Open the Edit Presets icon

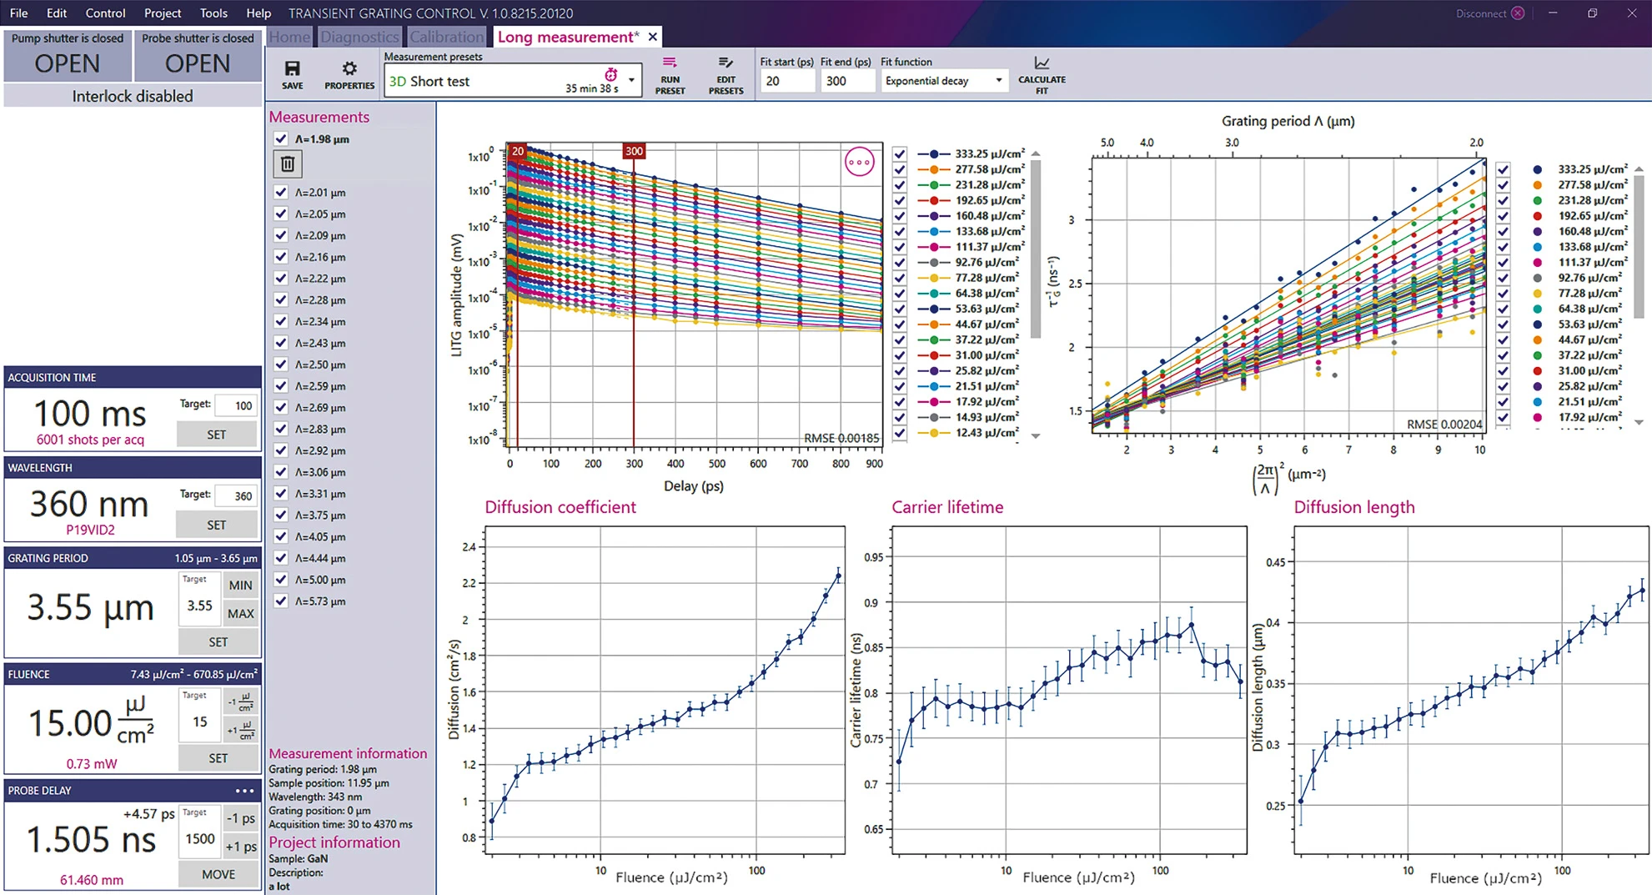click(726, 63)
